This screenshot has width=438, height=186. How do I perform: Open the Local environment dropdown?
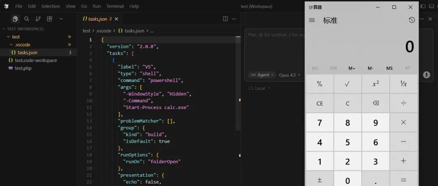click(x=260, y=88)
